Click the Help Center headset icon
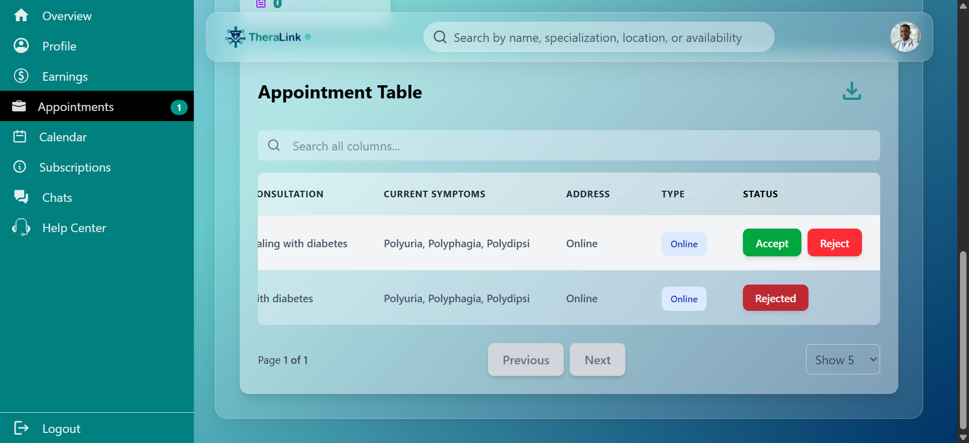Screen dimensions: 969x443 pyautogui.click(x=21, y=228)
